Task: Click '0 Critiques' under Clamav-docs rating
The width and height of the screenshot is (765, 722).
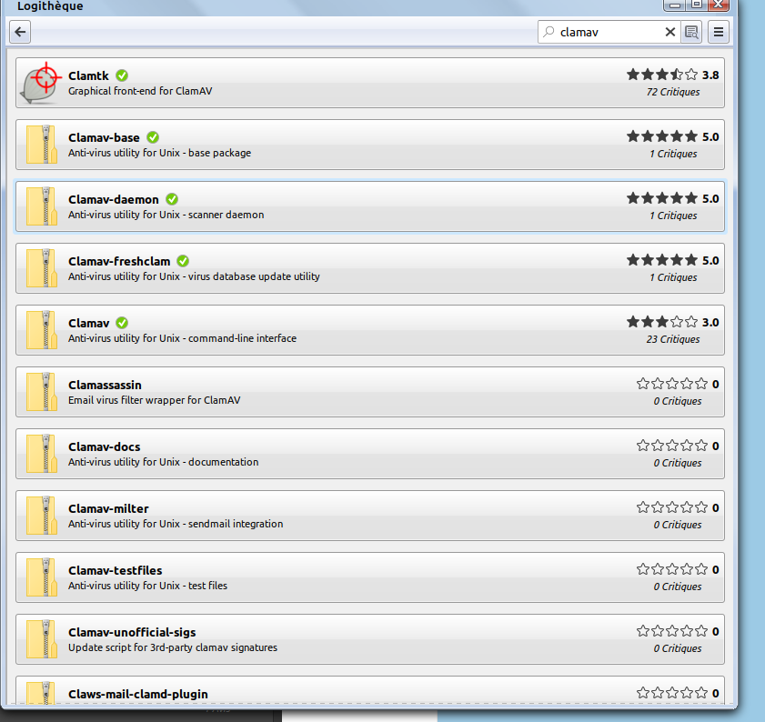Action: (x=678, y=463)
